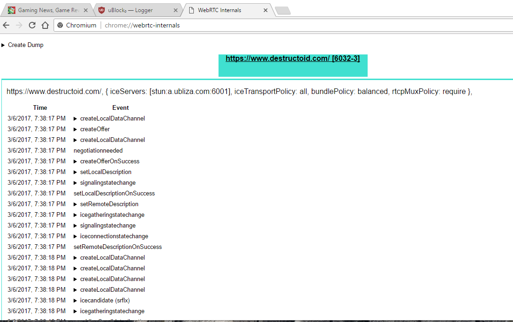The height and width of the screenshot is (322, 513).
Task: Close the WebRTC Internals tab
Action: 265,9
